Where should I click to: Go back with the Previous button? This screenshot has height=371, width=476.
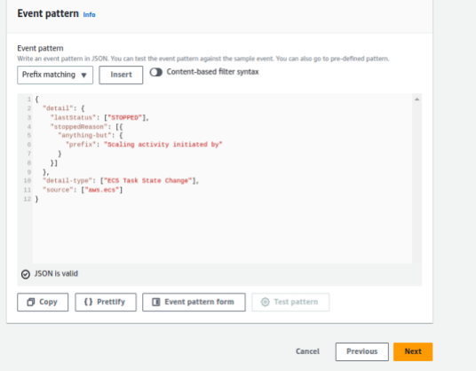(361, 351)
